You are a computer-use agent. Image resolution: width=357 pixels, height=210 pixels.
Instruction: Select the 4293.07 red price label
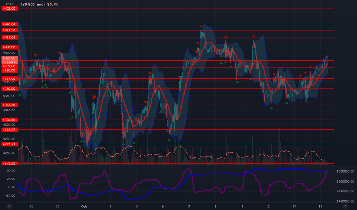coord(9,130)
